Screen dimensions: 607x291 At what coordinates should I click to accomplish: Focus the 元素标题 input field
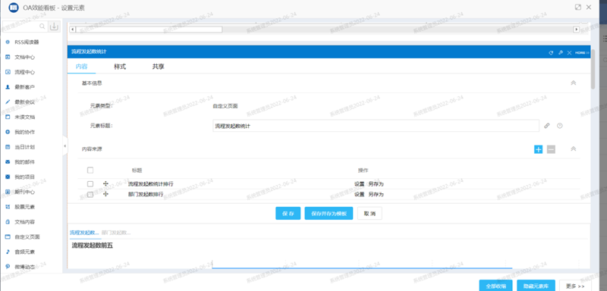[376, 126]
